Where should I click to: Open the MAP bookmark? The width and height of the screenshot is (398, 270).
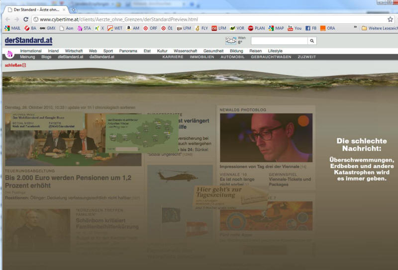[x=277, y=28]
